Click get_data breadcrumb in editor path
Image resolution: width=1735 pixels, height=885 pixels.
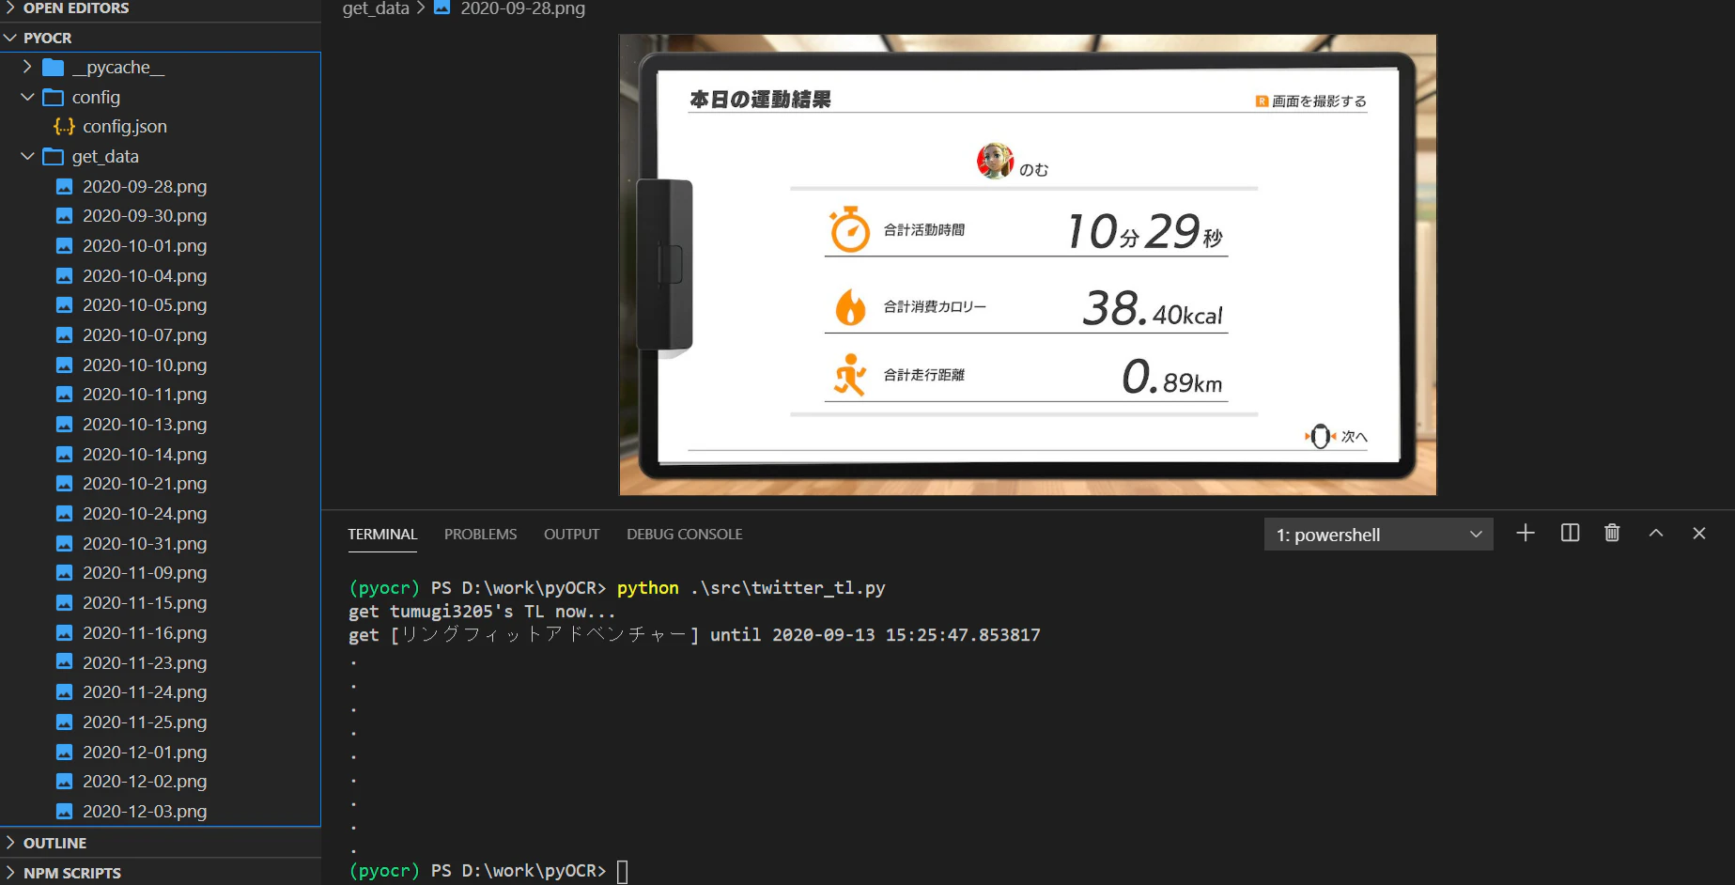pyautogui.click(x=376, y=8)
